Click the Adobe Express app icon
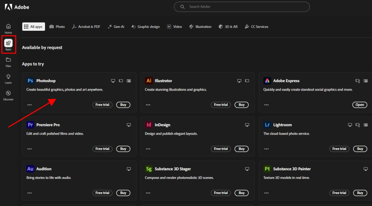 pos(267,81)
